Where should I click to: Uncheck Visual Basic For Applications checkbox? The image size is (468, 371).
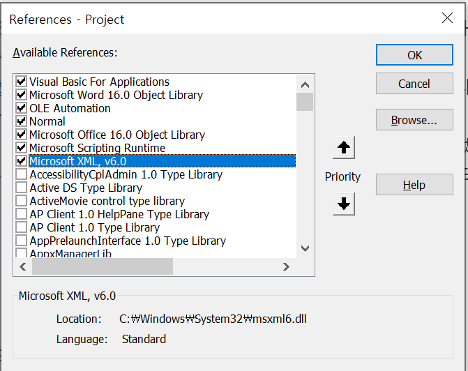click(x=21, y=81)
